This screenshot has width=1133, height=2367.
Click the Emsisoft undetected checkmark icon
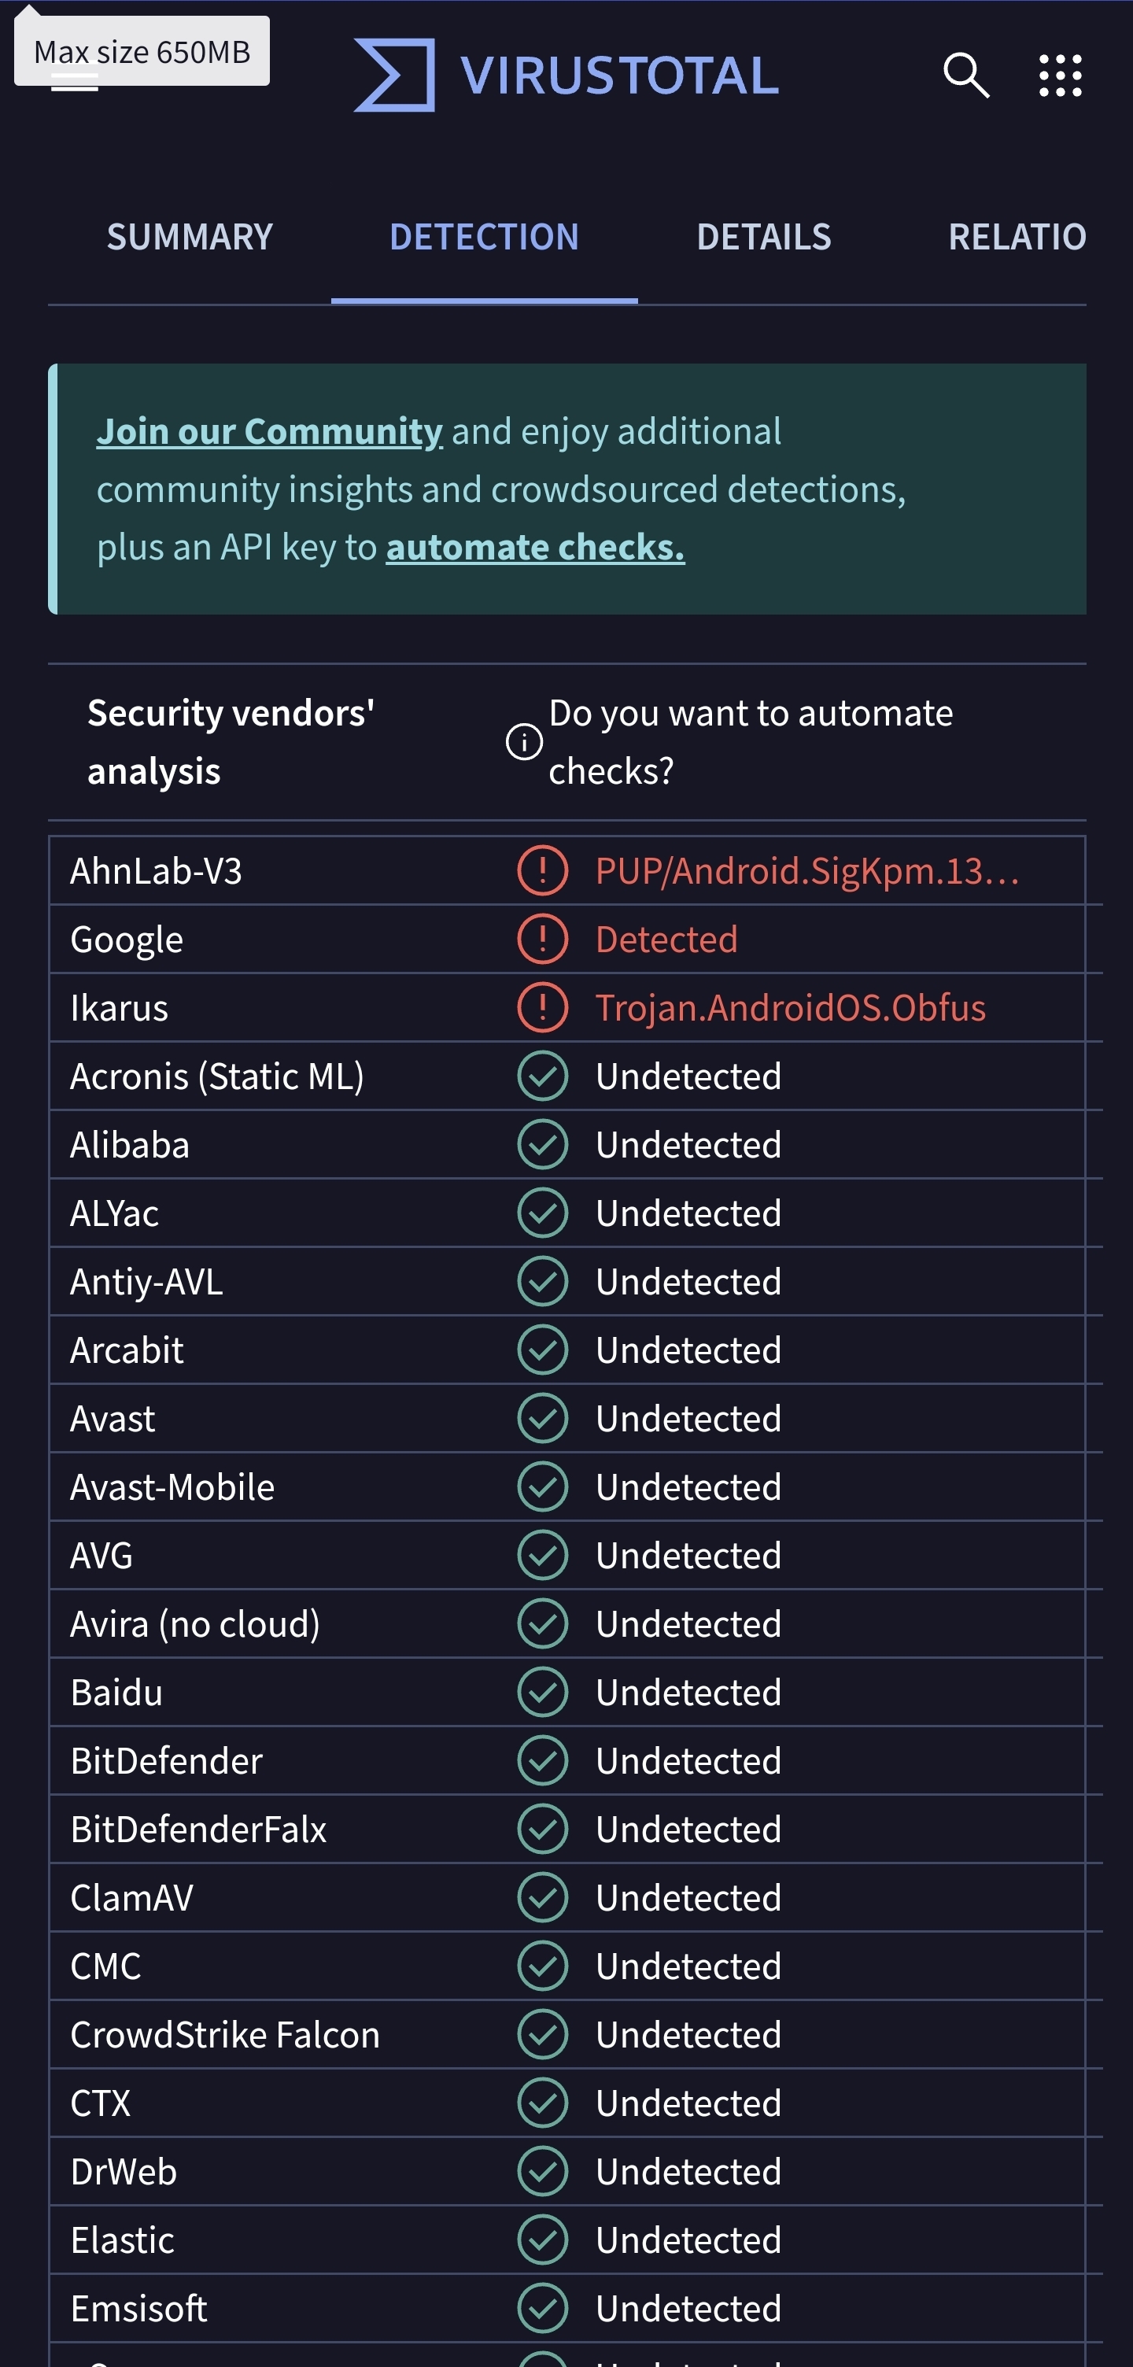pos(542,2307)
